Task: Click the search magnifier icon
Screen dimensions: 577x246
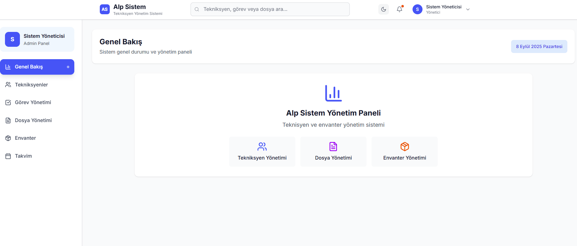Action: tap(197, 9)
